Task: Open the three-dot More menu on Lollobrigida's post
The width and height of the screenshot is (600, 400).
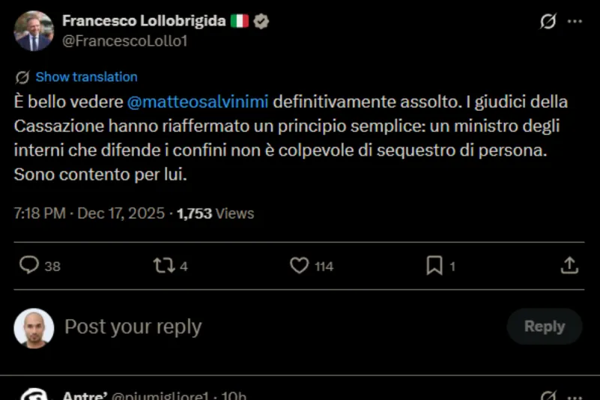Action: click(575, 22)
